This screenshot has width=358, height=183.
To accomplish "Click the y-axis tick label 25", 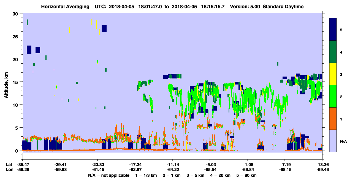I will click(x=16, y=36).
